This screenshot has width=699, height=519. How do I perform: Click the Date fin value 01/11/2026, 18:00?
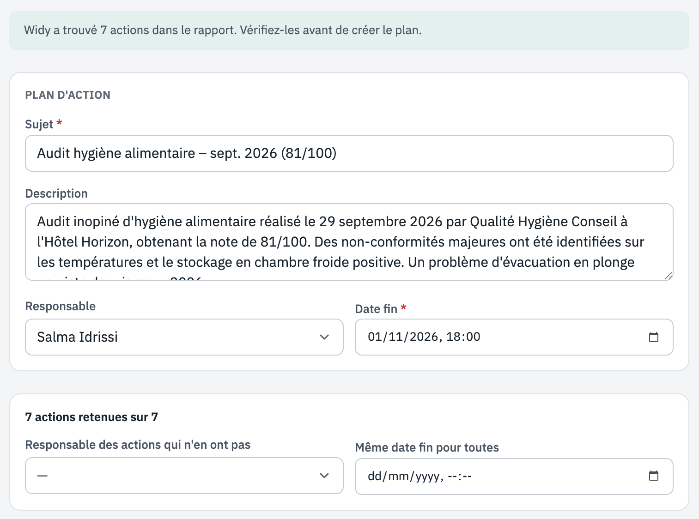(424, 337)
